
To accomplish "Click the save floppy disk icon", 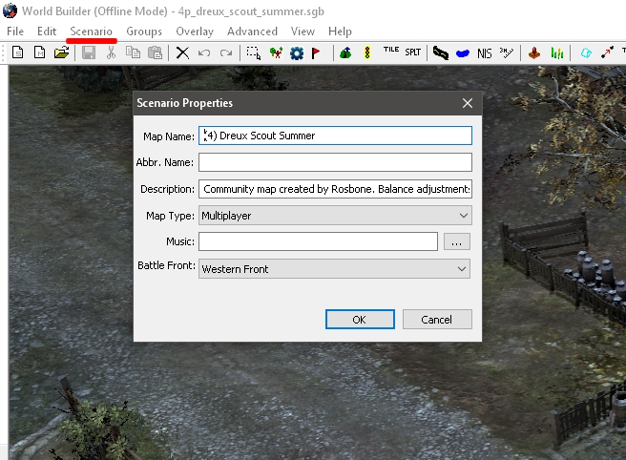I will click(89, 52).
